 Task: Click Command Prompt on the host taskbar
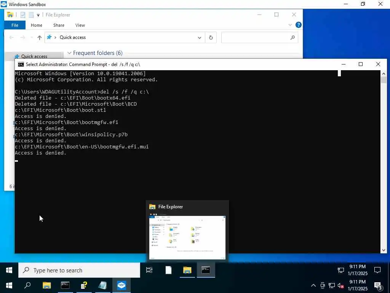pyautogui.click(x=65, y=285)
